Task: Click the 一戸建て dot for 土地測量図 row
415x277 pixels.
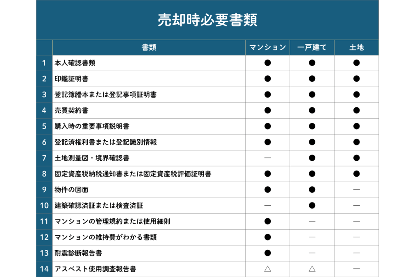Action: coord(312,158)
